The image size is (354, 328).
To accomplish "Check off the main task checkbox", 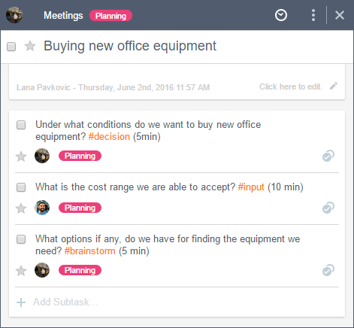I will click(x=11, y=47).
